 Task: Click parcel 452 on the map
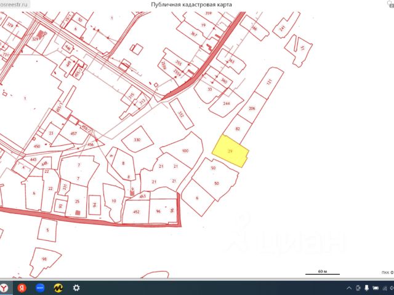(136, 212)
